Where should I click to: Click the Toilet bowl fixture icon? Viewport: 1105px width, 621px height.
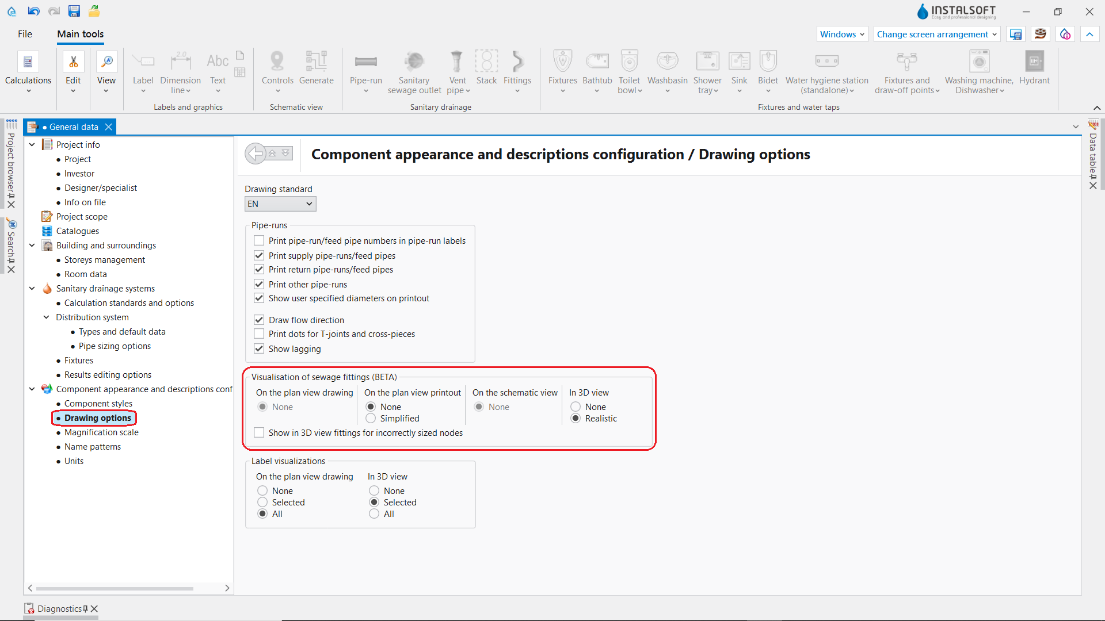(629, 62)
